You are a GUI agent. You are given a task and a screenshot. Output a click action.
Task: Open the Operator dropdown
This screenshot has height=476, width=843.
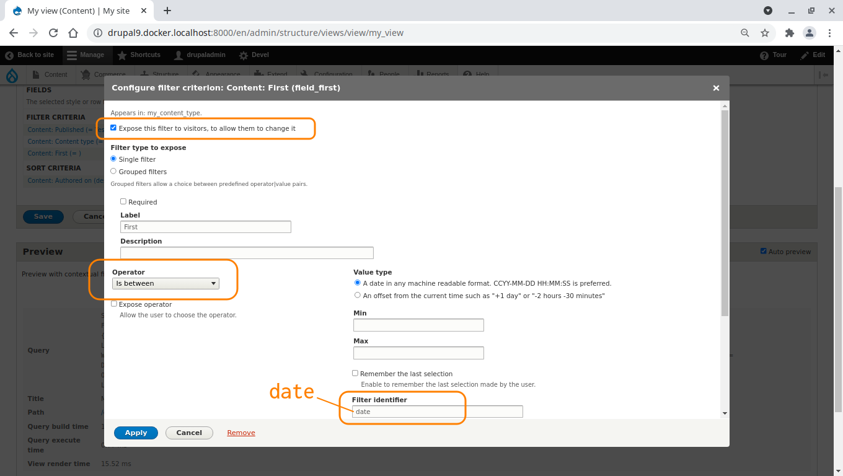pos(166,283)
